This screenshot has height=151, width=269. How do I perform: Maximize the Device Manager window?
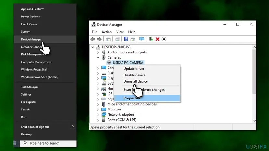[x=237, y=25]
